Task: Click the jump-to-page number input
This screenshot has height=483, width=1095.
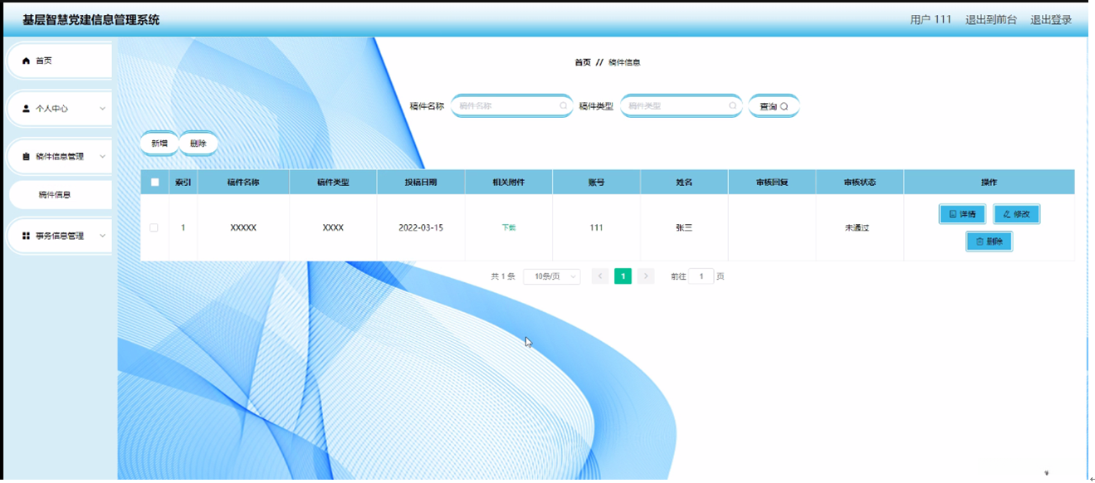Action: click(701, 276)
